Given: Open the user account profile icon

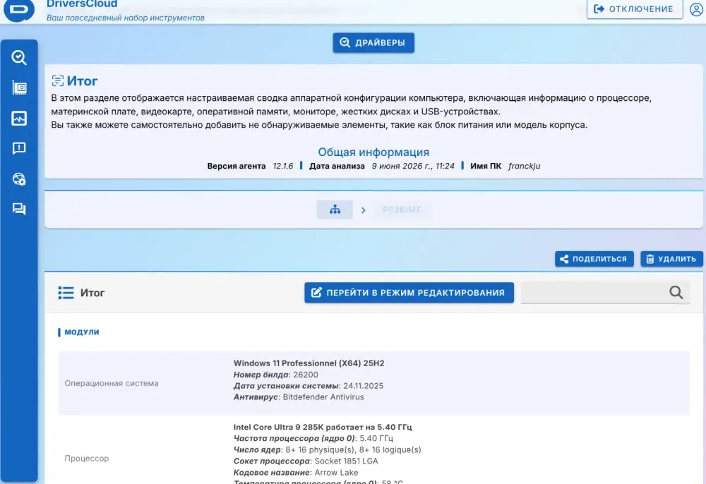Looking at the screenshot, I should click(696, 9).
